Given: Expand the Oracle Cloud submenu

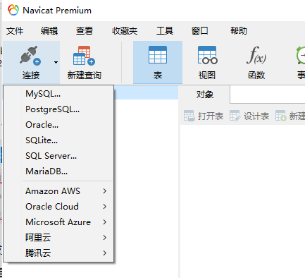Looking at the screenshot, I should point(58,207).
